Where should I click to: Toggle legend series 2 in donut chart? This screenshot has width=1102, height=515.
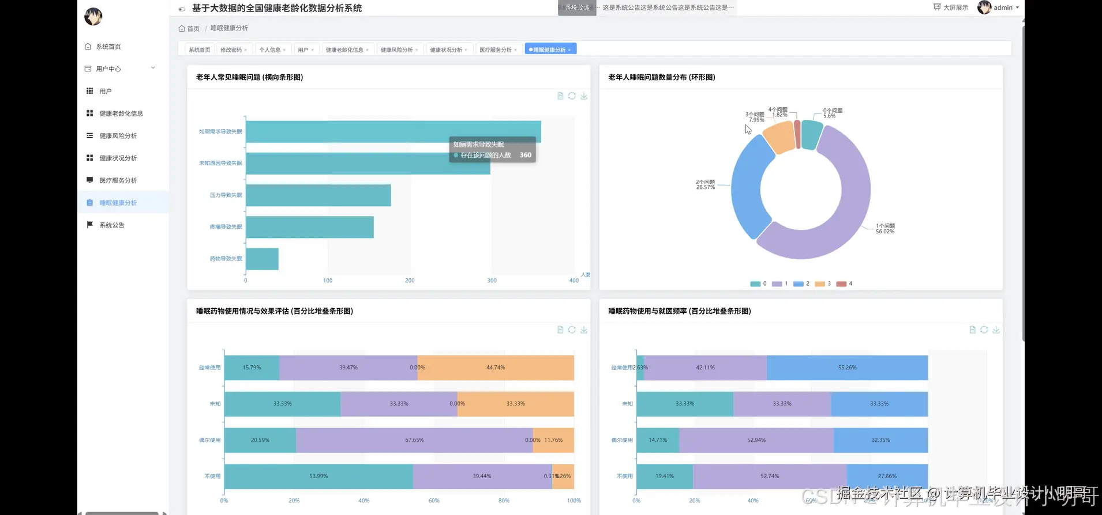(801, 283)
